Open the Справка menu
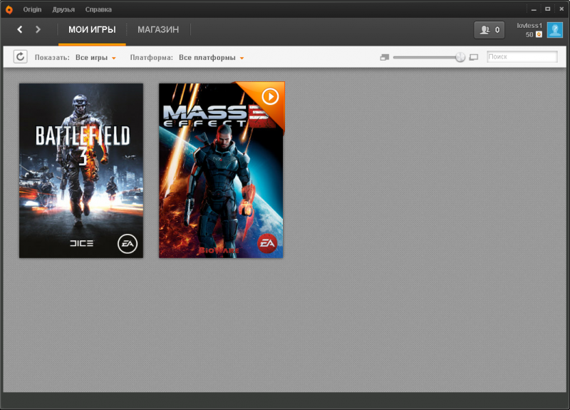Screen dimensions: 570x410 pos(98,9)
